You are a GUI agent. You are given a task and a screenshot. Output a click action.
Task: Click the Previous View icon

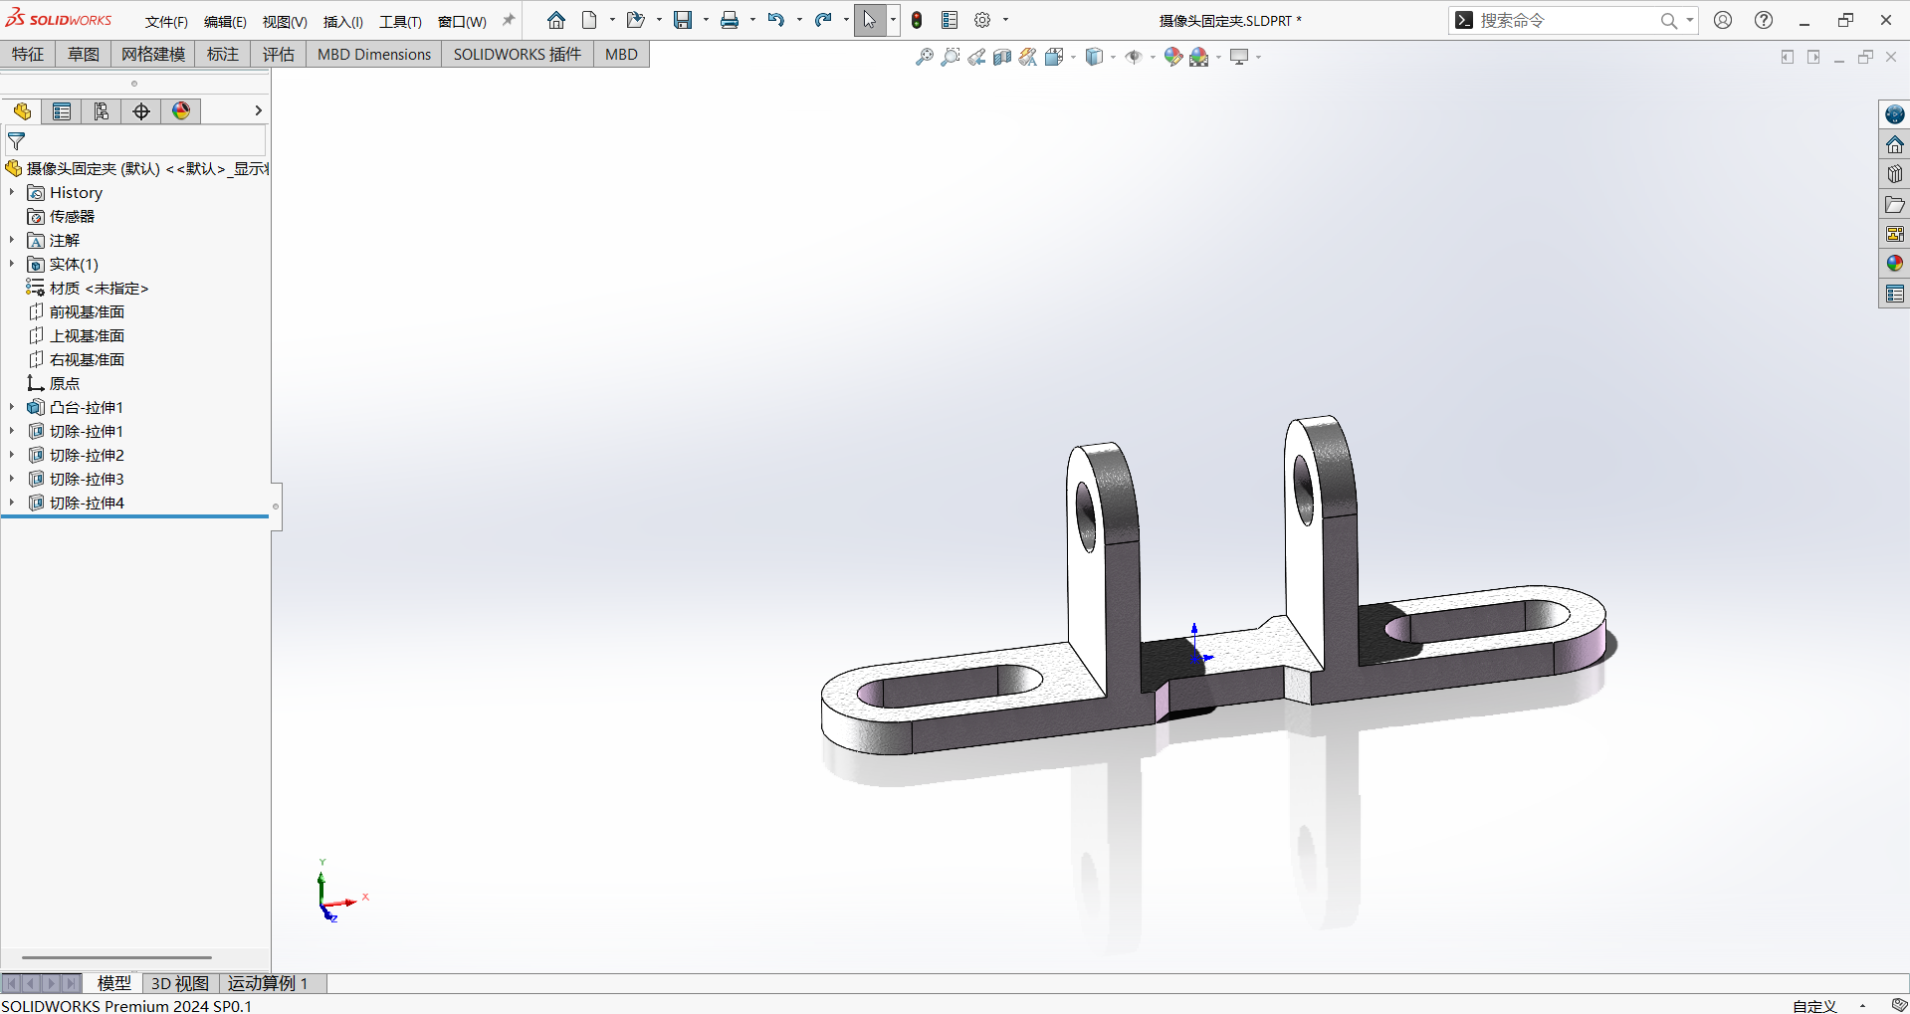[976, 57]
